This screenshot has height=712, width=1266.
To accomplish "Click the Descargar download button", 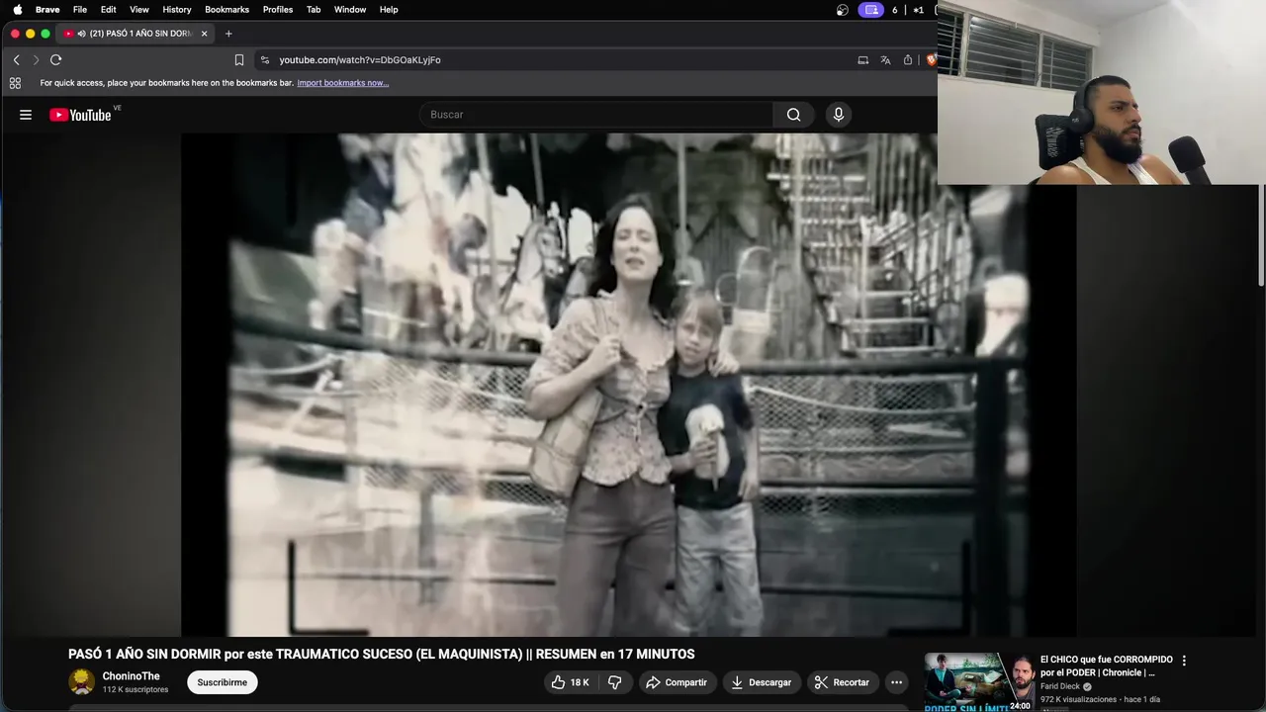I will click(x=761, y=682).
